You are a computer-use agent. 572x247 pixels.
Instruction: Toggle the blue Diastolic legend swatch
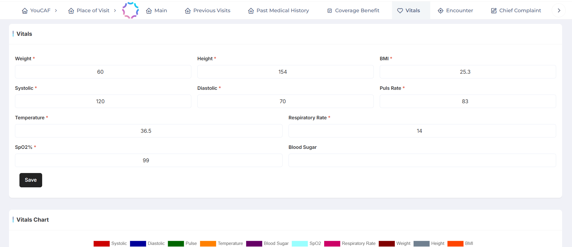click(x=138, y=243)
